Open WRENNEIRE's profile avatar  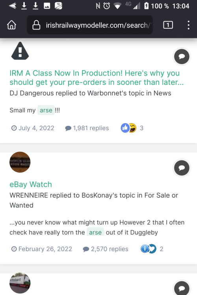20,162
